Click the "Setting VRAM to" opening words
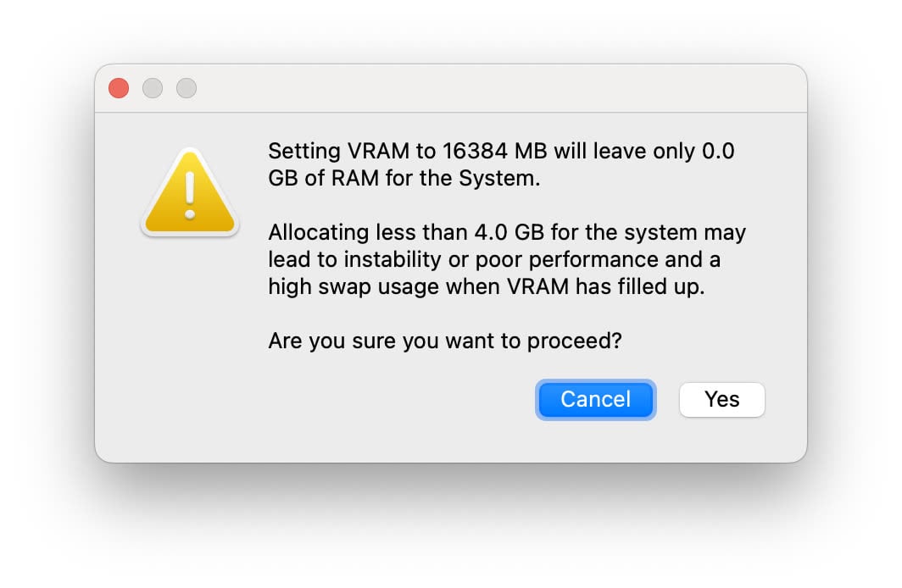 click(x=352, y=151)
